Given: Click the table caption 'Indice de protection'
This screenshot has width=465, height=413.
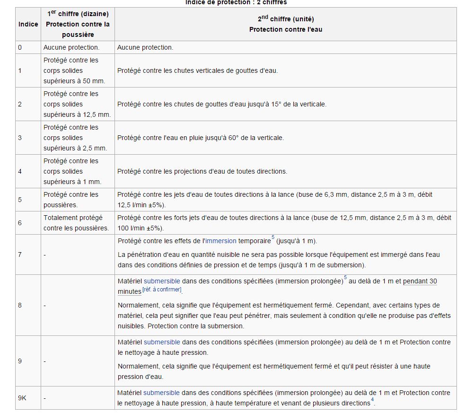Looking at the screenshot, I should 236,2.
